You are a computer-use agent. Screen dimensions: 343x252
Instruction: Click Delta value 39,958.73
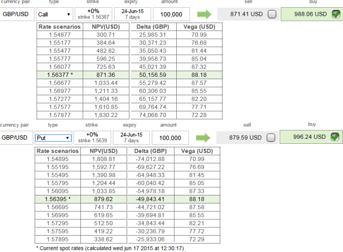[153, 59]
